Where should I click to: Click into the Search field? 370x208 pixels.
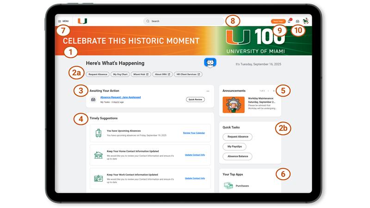point(184,21)
